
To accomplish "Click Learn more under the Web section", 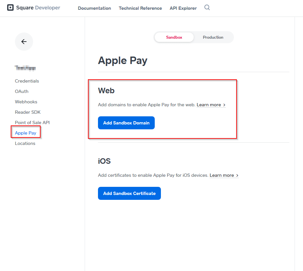I will pyautogui.click(x=209, y=105).
